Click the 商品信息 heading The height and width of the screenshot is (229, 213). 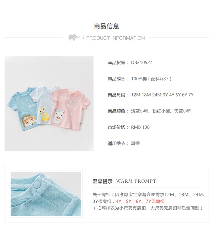[x=106, y=26]
